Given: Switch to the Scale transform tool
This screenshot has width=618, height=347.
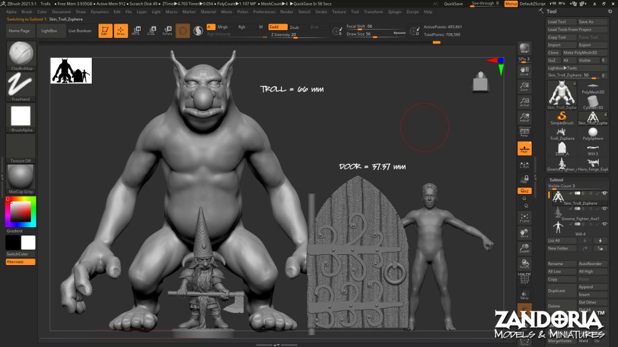Looking at the screenshot, I should [x=151, y=31].
